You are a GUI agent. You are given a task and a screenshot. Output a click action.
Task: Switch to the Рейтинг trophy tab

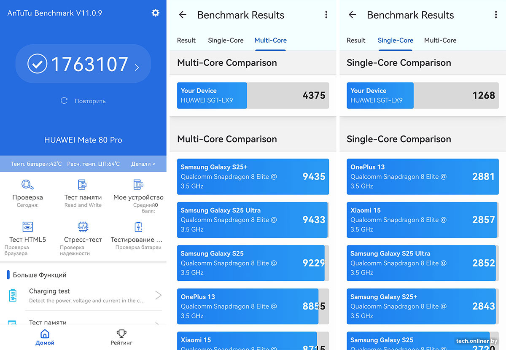pos(121,338)
